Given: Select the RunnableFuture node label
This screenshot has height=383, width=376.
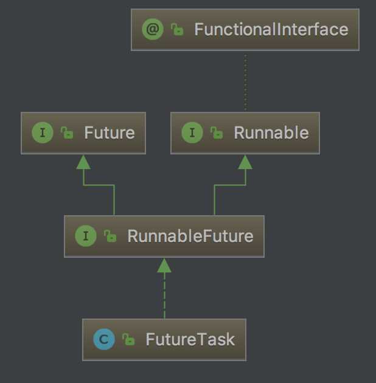Looking at the screenshot, I should coord(190,236).
